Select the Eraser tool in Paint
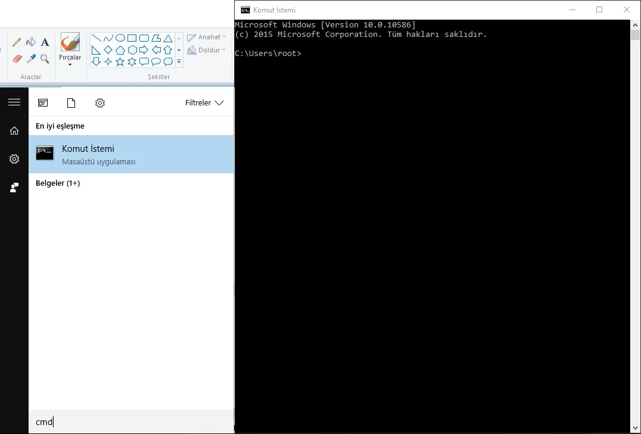Screen dimensions: 641x434 pyautogui.click(x=17, y=59)
